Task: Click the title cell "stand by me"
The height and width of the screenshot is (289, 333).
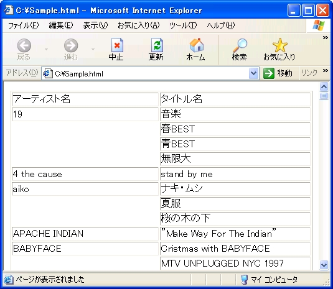Action: [x=235, y=174]
